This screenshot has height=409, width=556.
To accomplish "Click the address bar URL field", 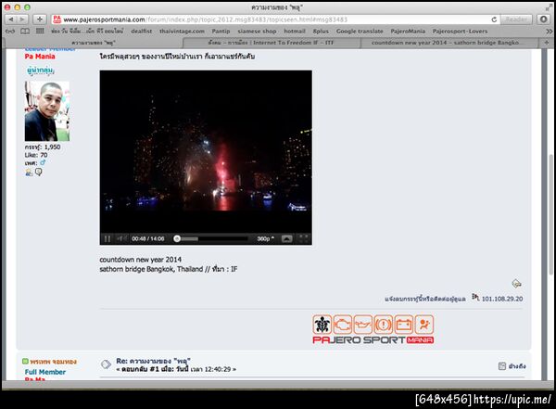I will pyautogui.click(x=270, y=19).
